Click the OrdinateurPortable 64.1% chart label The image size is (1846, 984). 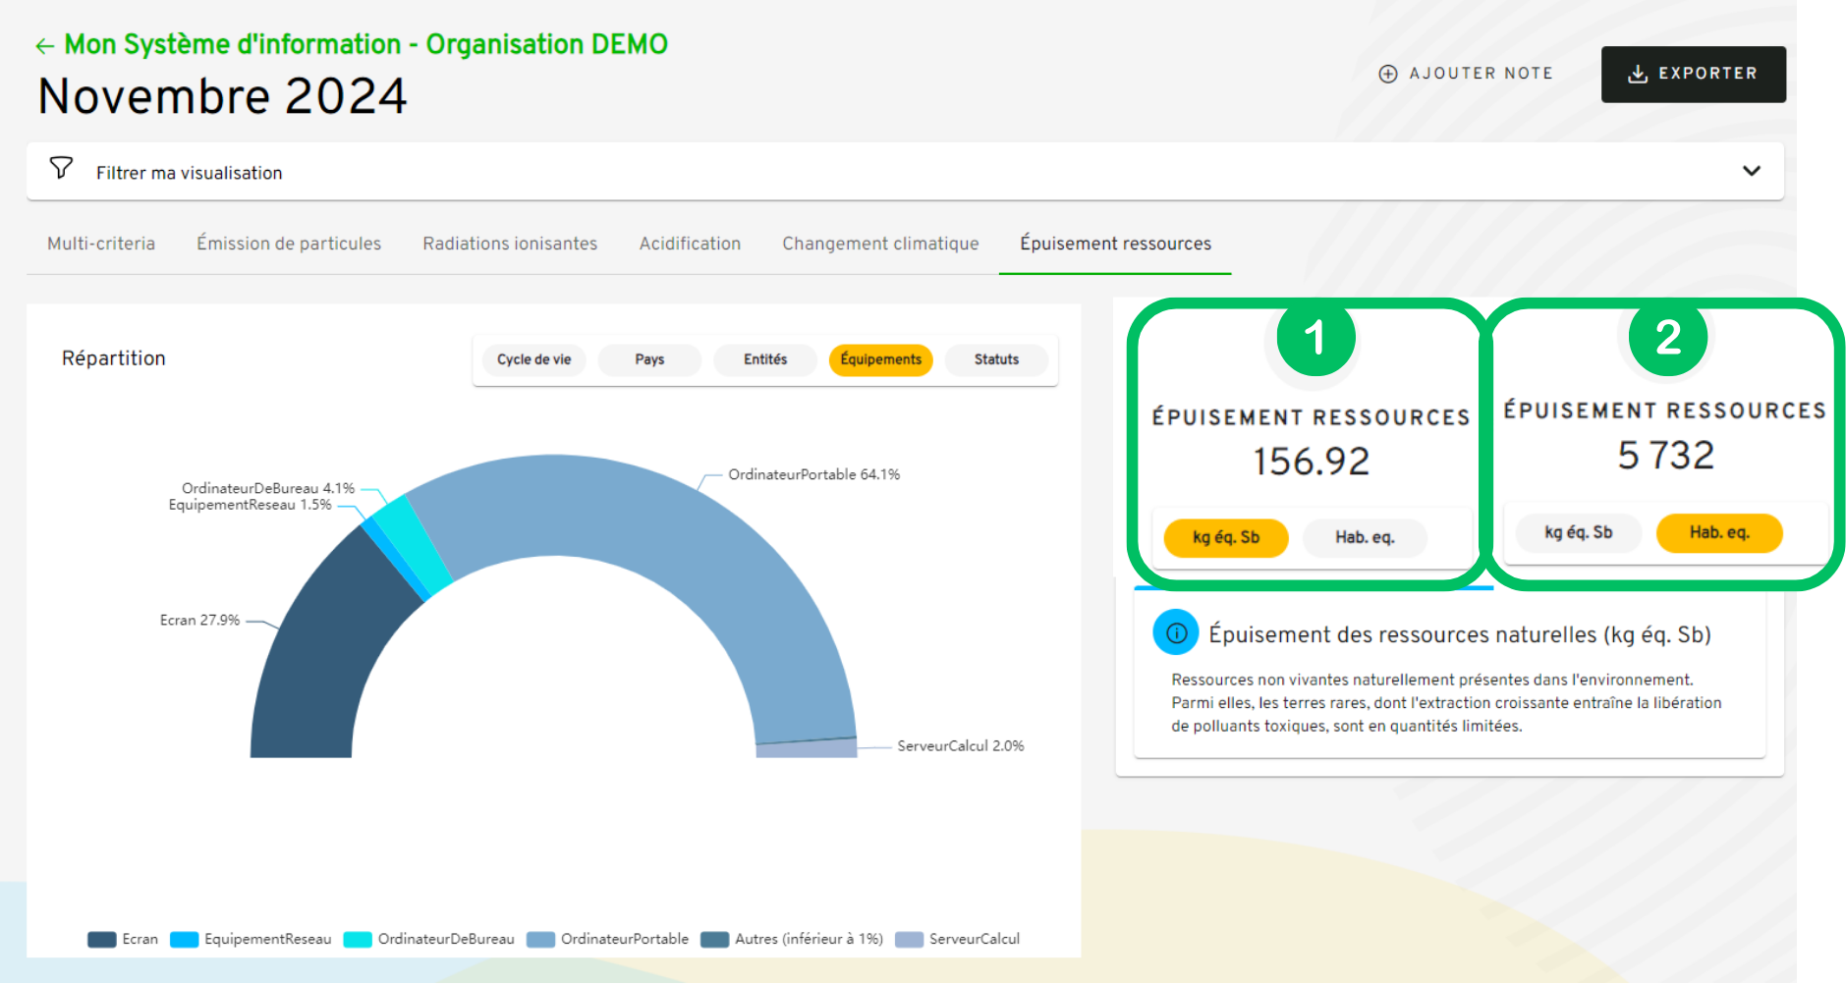pyautogui.click(x=813, y=474)
